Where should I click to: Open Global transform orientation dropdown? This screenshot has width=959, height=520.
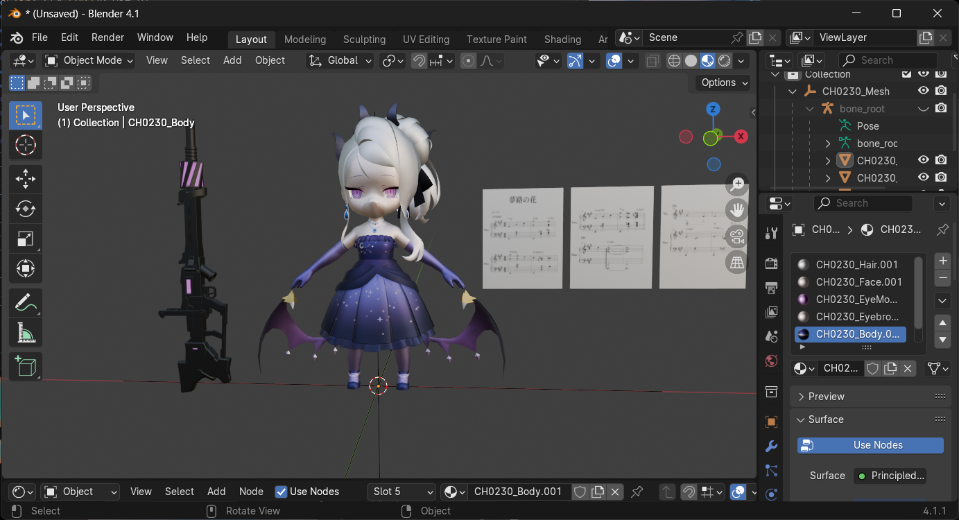pyautogui.click(x=340, y=60)
